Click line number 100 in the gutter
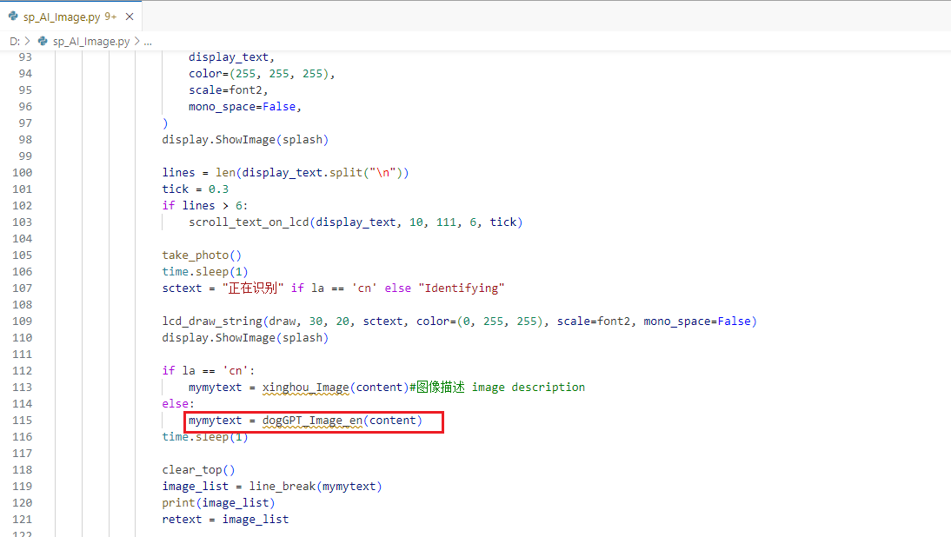The image size is (951, 537). (x=23, y=173)
